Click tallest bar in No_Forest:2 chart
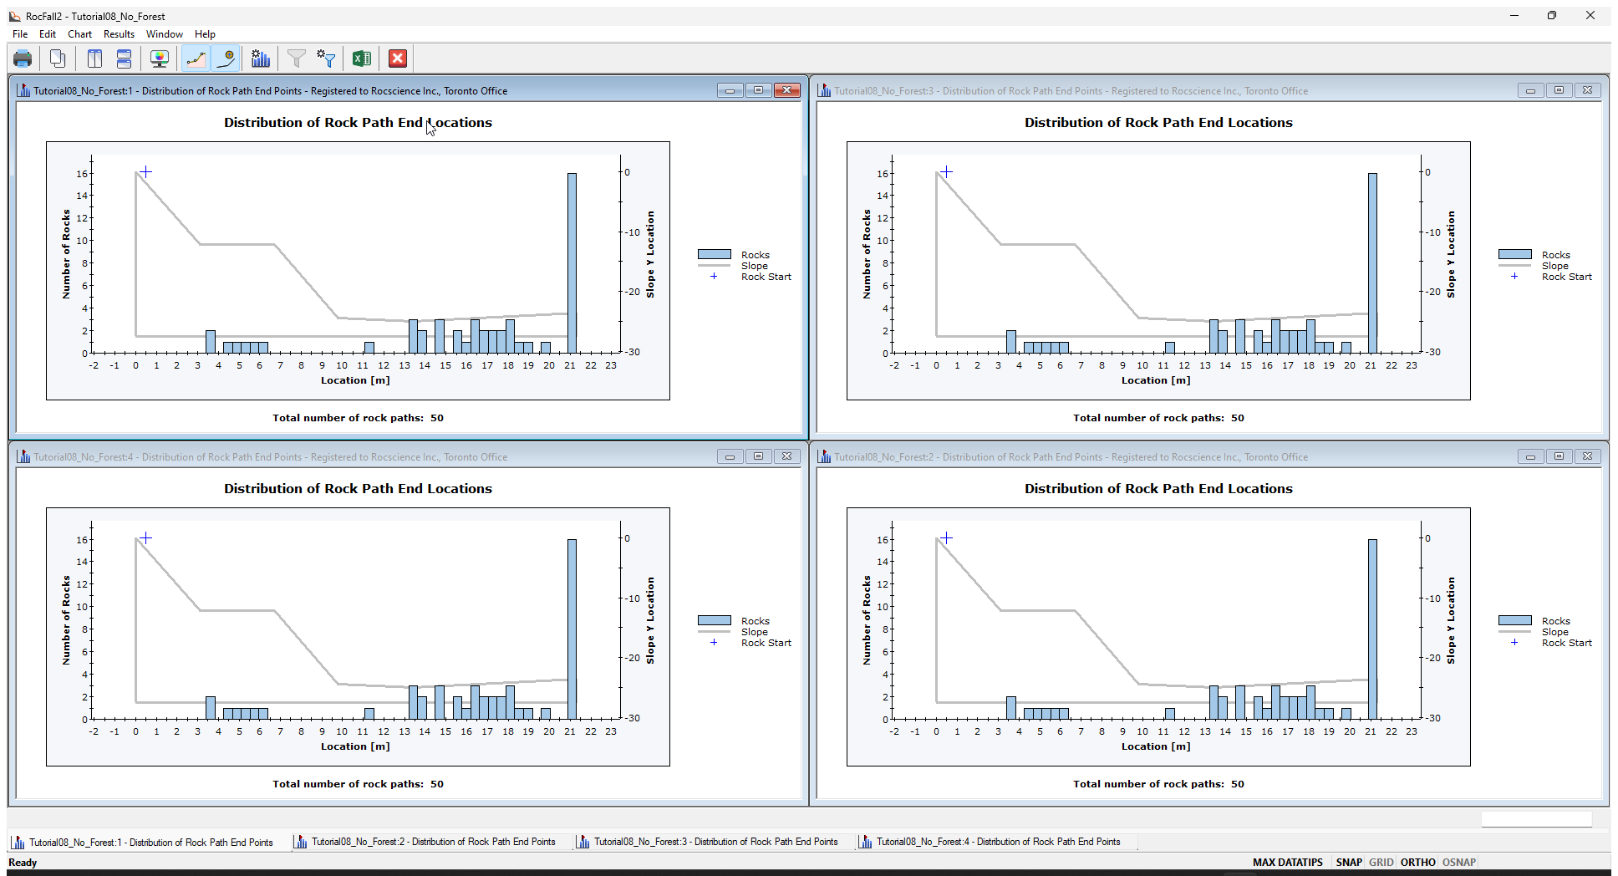 tap(1372, 629)
